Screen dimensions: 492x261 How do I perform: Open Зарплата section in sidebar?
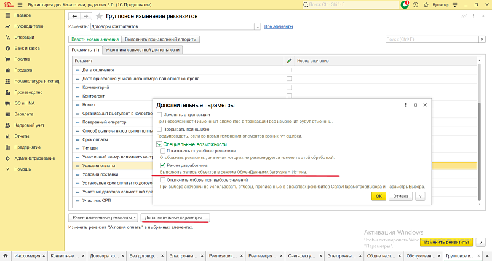(x=24, y=114)
